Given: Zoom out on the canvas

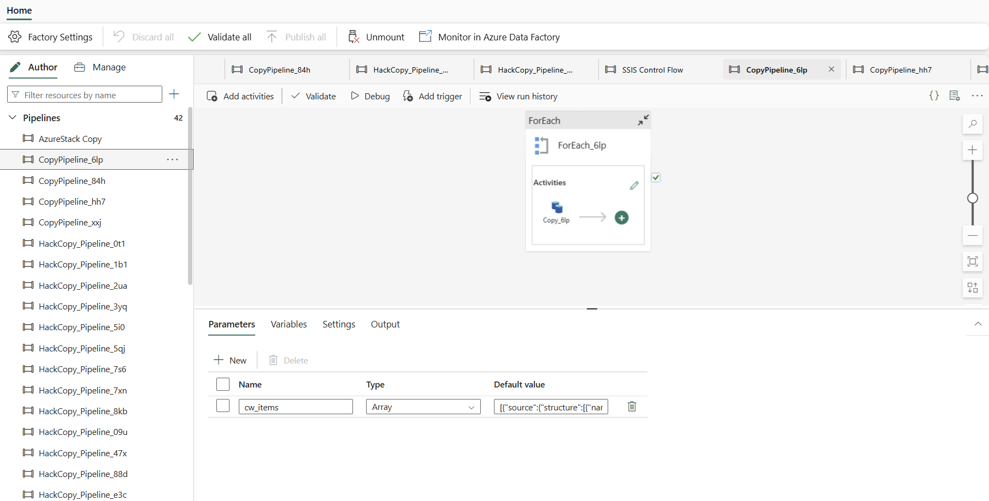Looking at the screenshot, I should pyautogui.click(x=973, y=236).
